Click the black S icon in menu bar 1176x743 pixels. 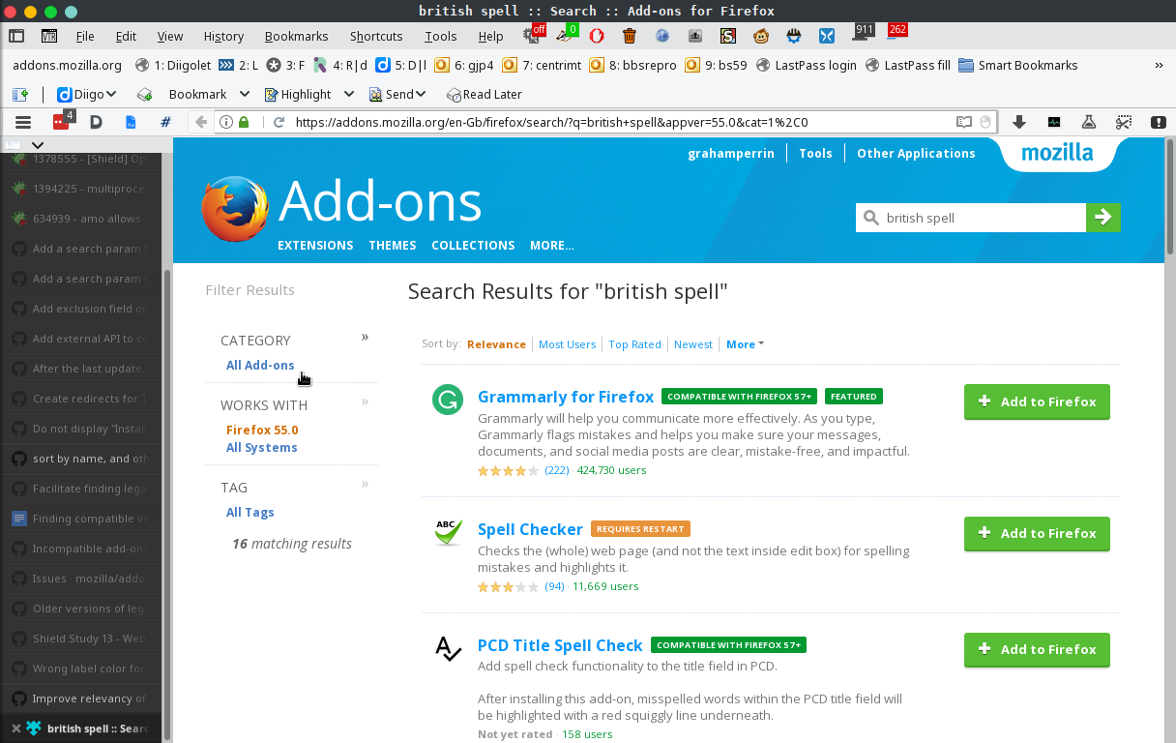728,36
